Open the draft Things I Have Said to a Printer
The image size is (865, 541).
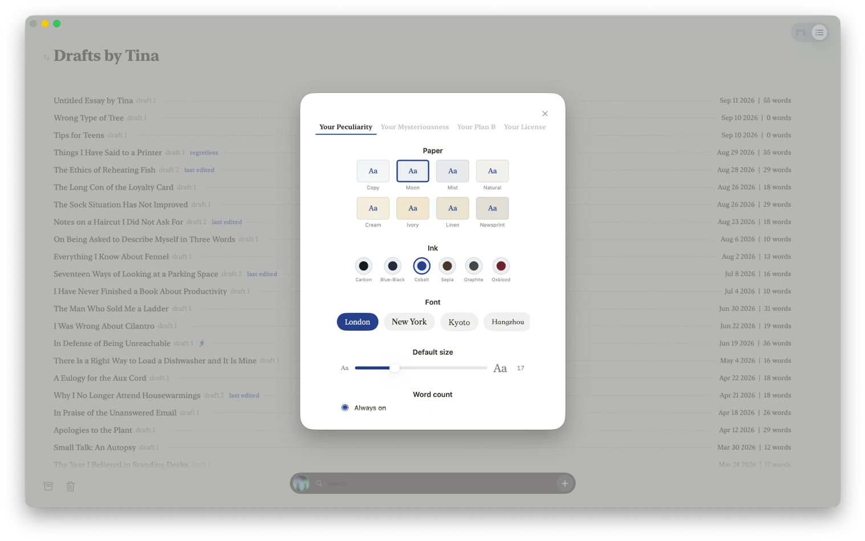coord(108,153)
